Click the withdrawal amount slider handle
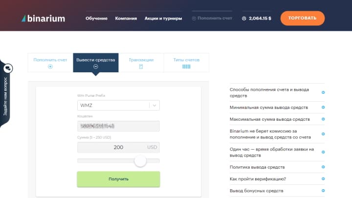 click(140, 161)
